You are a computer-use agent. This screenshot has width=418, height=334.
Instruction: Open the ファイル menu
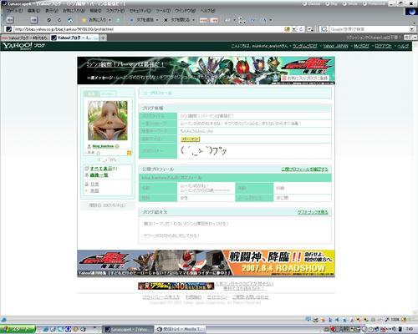coord(14,11)
